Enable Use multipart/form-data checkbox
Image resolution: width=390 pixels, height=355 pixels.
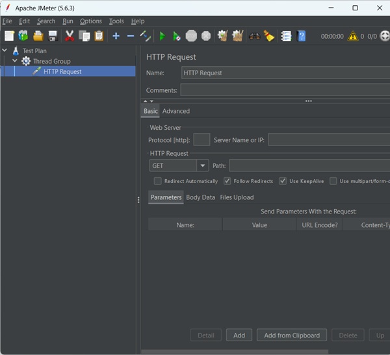333,181
